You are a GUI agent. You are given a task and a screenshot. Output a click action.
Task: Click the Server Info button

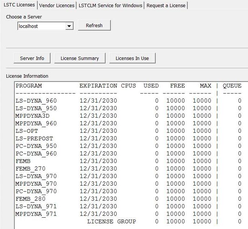click(x=32, y=58)
